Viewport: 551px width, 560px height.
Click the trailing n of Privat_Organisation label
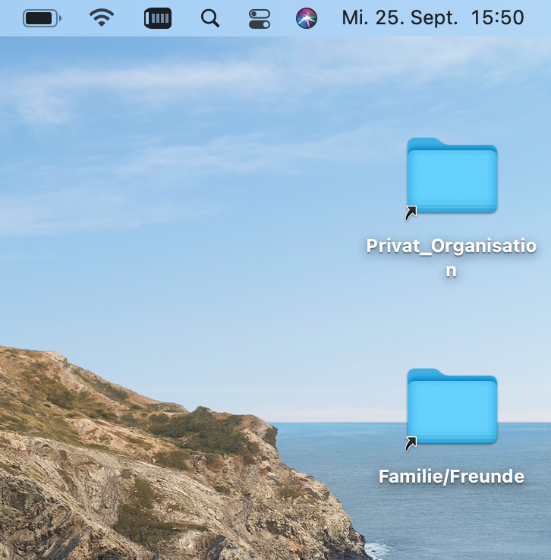[x=451, y=271]
